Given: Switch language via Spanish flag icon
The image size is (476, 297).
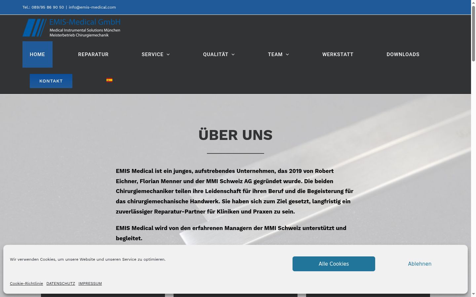Looking at the screenshot, I should point(109,80).
